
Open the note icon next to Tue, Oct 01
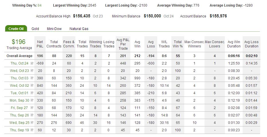[32, 93]
